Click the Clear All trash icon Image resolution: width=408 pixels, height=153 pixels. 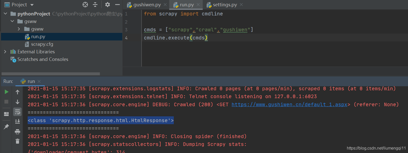(18, 141)
